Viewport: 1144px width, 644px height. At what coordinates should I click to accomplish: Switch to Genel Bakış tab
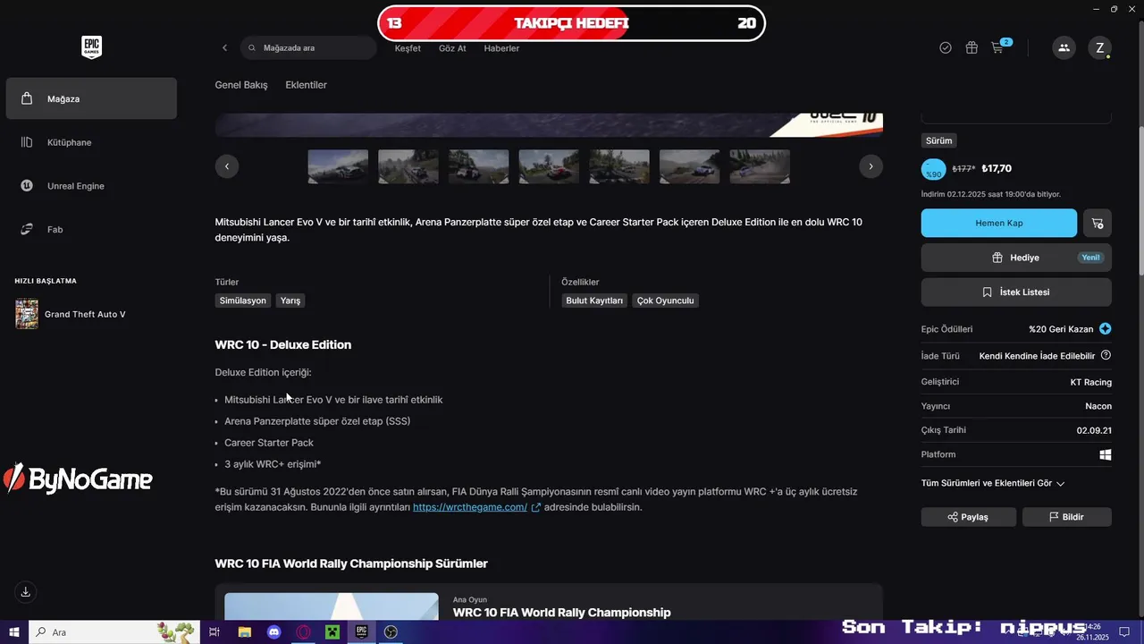(241, 85)
